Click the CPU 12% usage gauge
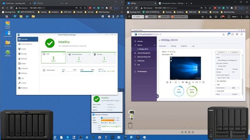 [179, 91]
